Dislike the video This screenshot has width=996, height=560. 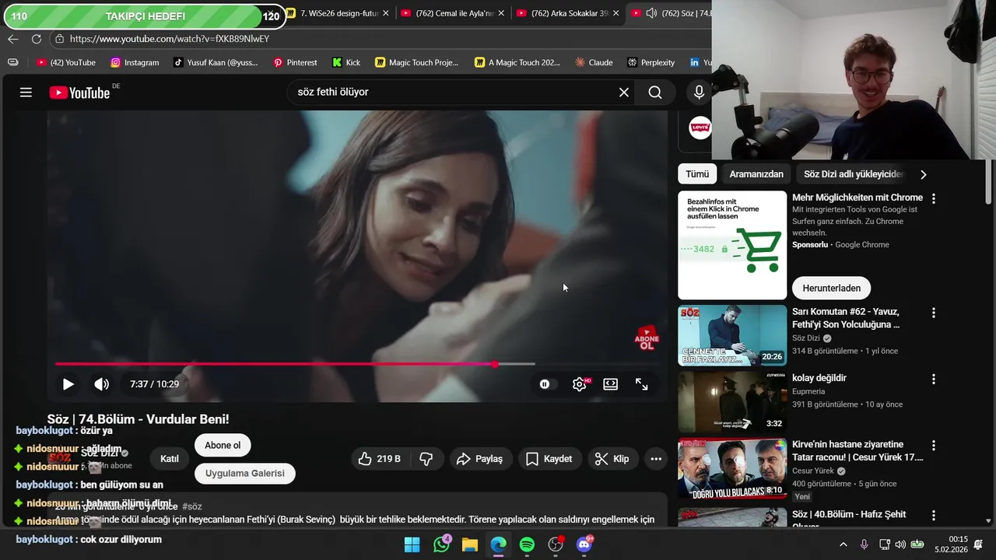[426, 459]
